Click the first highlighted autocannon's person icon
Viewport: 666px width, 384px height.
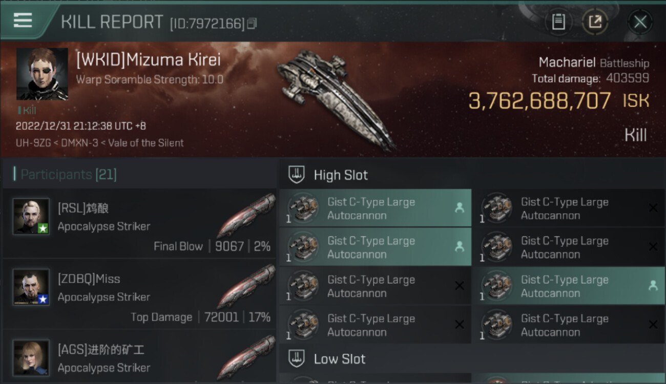pyautogui.click(x=459, y=207)
